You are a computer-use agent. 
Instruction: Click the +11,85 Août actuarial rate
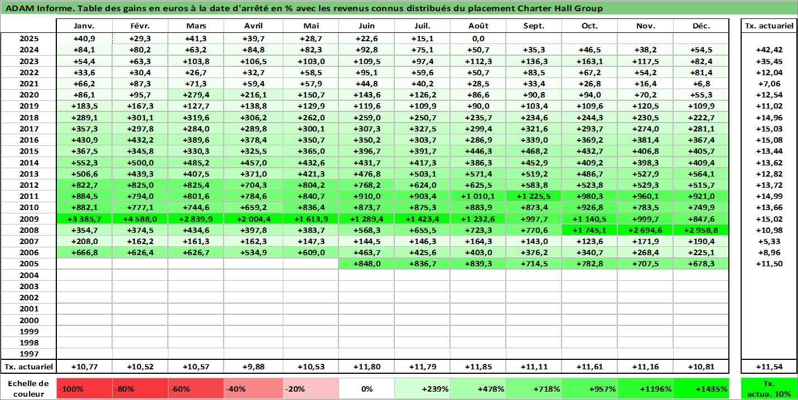click(478, 367)
